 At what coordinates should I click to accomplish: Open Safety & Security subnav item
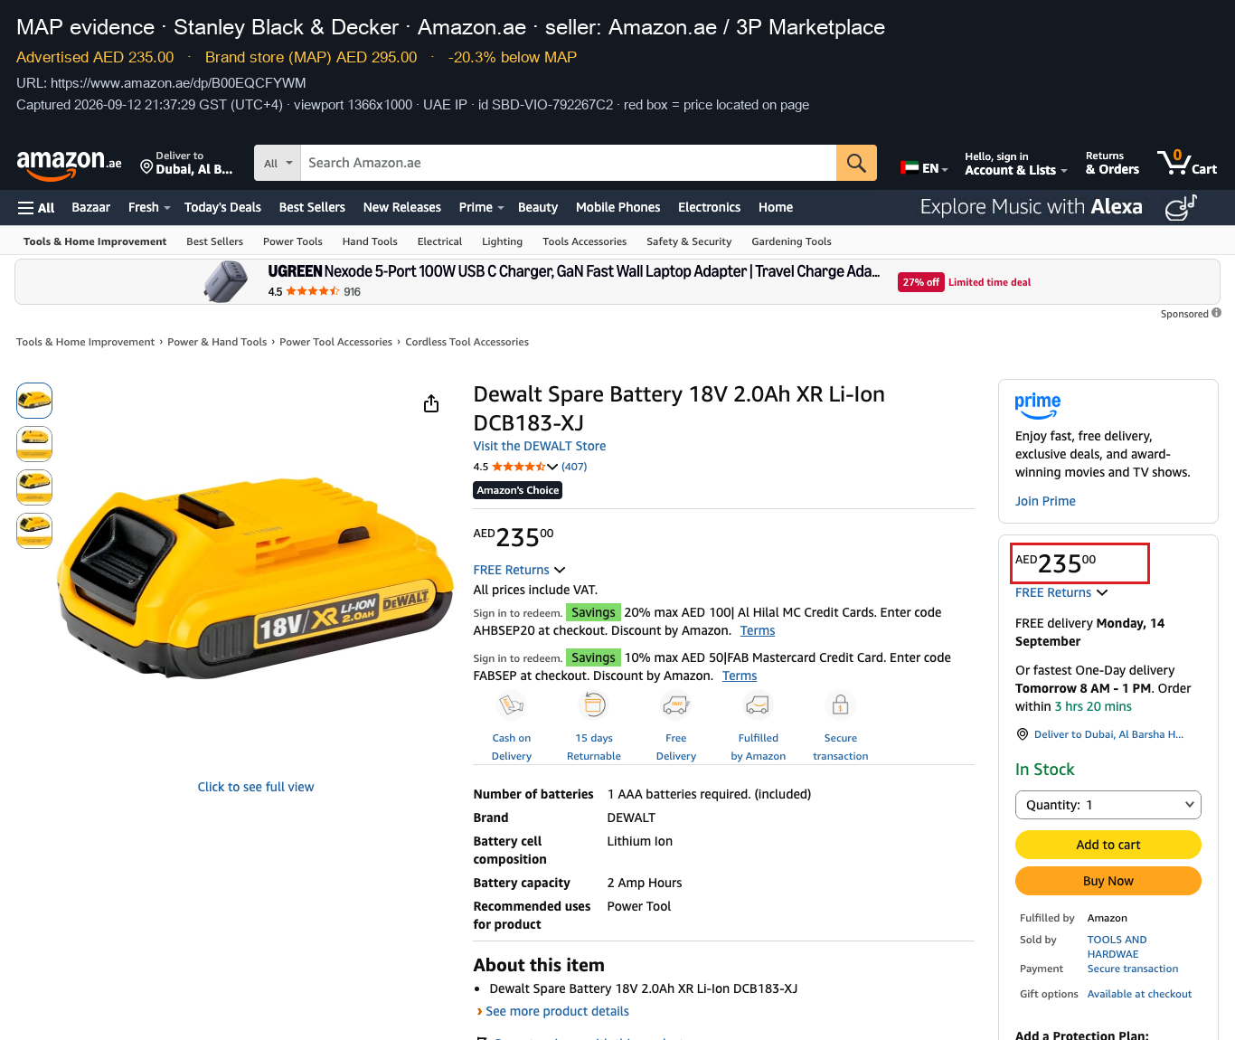[689, 241]
